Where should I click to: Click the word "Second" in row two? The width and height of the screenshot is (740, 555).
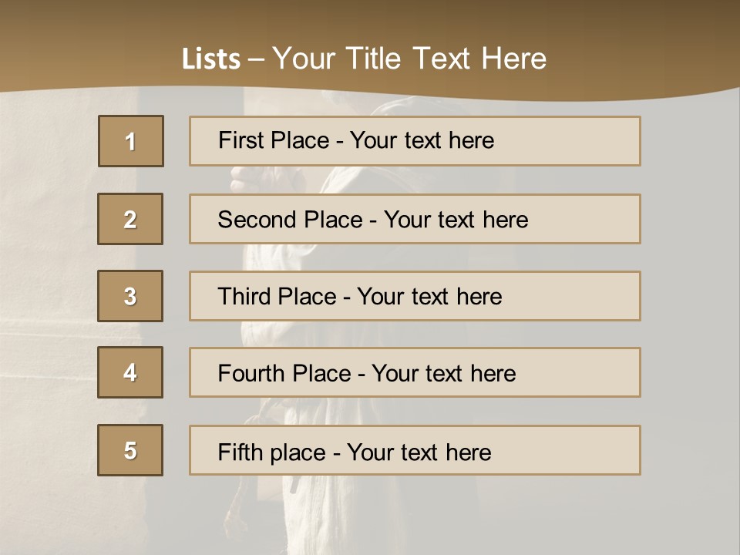coord(257,220)
